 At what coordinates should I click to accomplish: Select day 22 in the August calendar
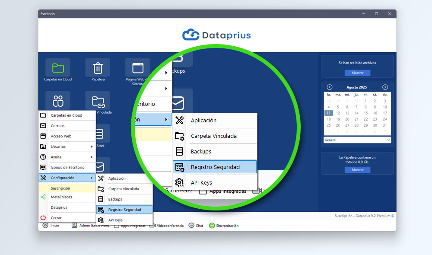point(365,119)
